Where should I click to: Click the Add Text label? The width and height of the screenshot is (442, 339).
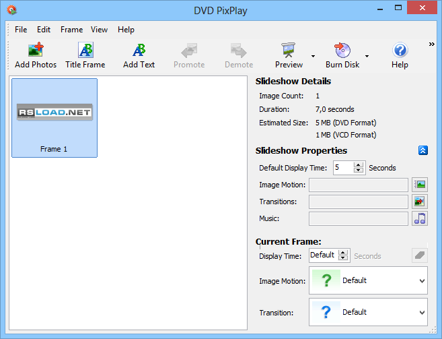coord(139,65)
